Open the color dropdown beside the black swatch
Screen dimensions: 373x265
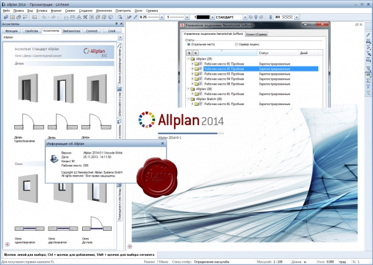coord(213,17)
